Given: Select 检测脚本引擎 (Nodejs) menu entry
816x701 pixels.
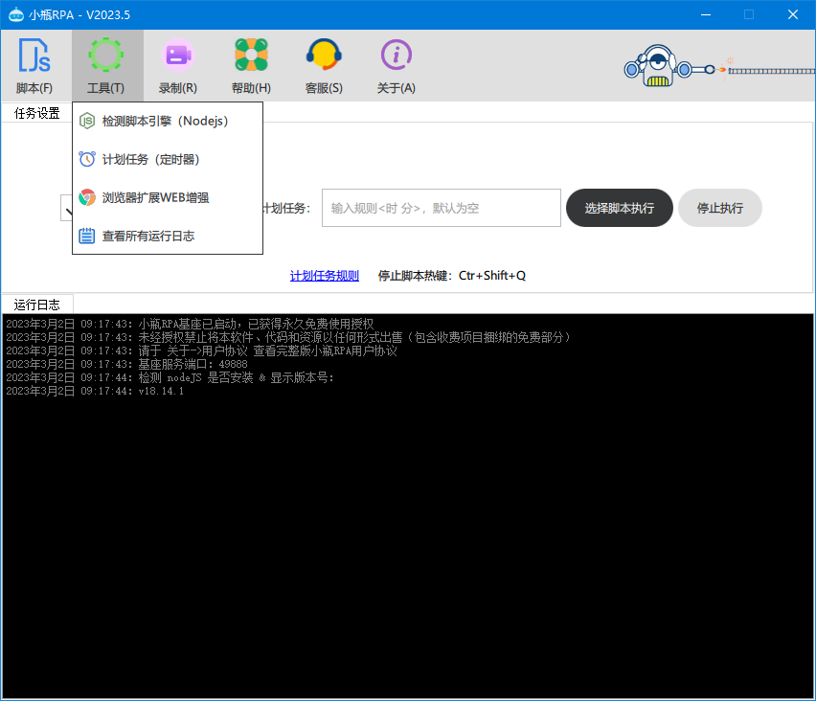Looking at the screenshot, I should click(168, 122).
